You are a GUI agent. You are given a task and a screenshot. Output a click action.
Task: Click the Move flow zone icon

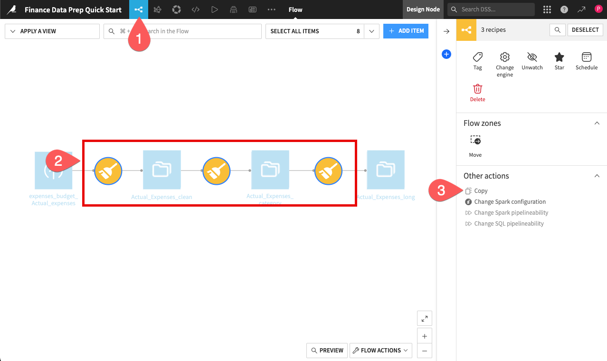tap(475, 140)
